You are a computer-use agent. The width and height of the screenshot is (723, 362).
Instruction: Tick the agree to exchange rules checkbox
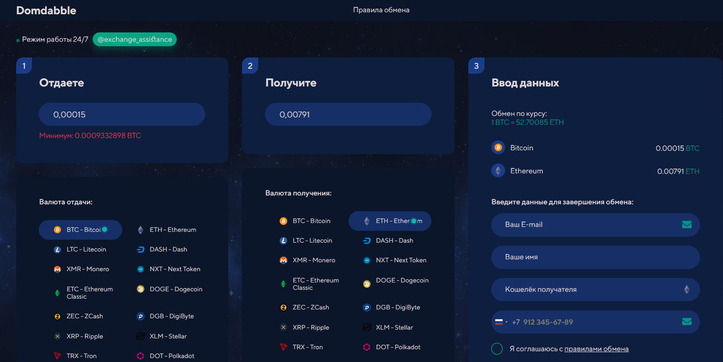coord(497,349)
